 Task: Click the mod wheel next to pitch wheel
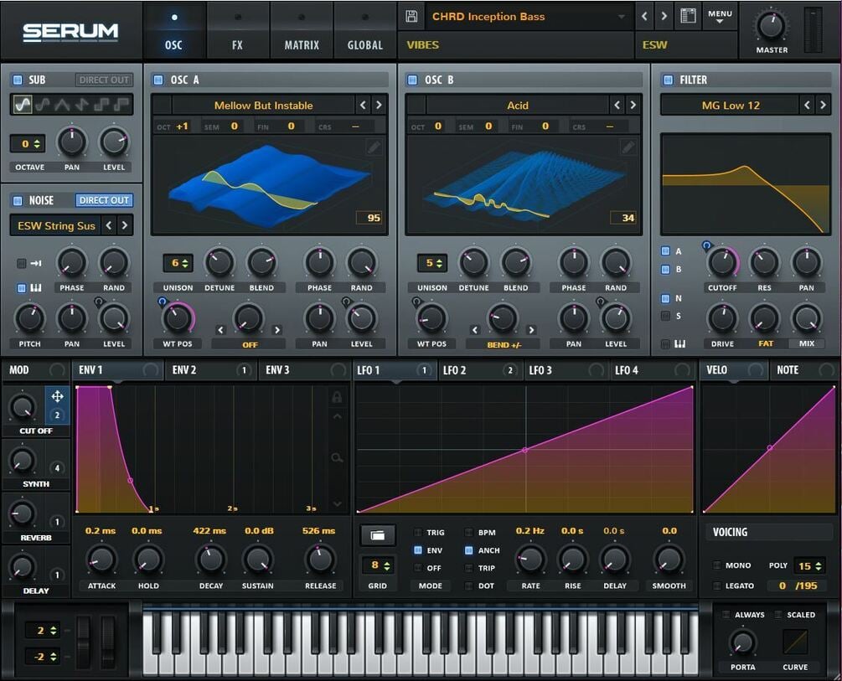[108, 642]
